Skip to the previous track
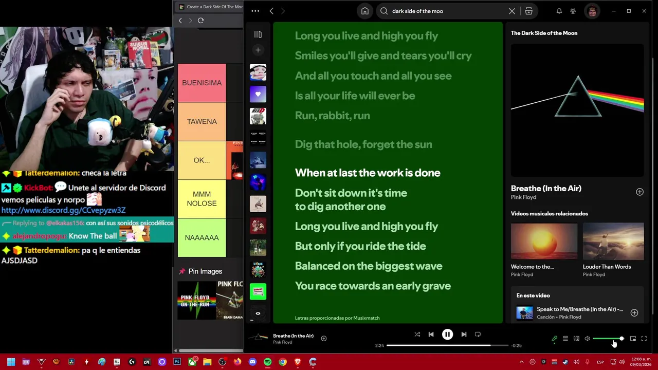The image size is (658, 370). click(x=431, y=335)
